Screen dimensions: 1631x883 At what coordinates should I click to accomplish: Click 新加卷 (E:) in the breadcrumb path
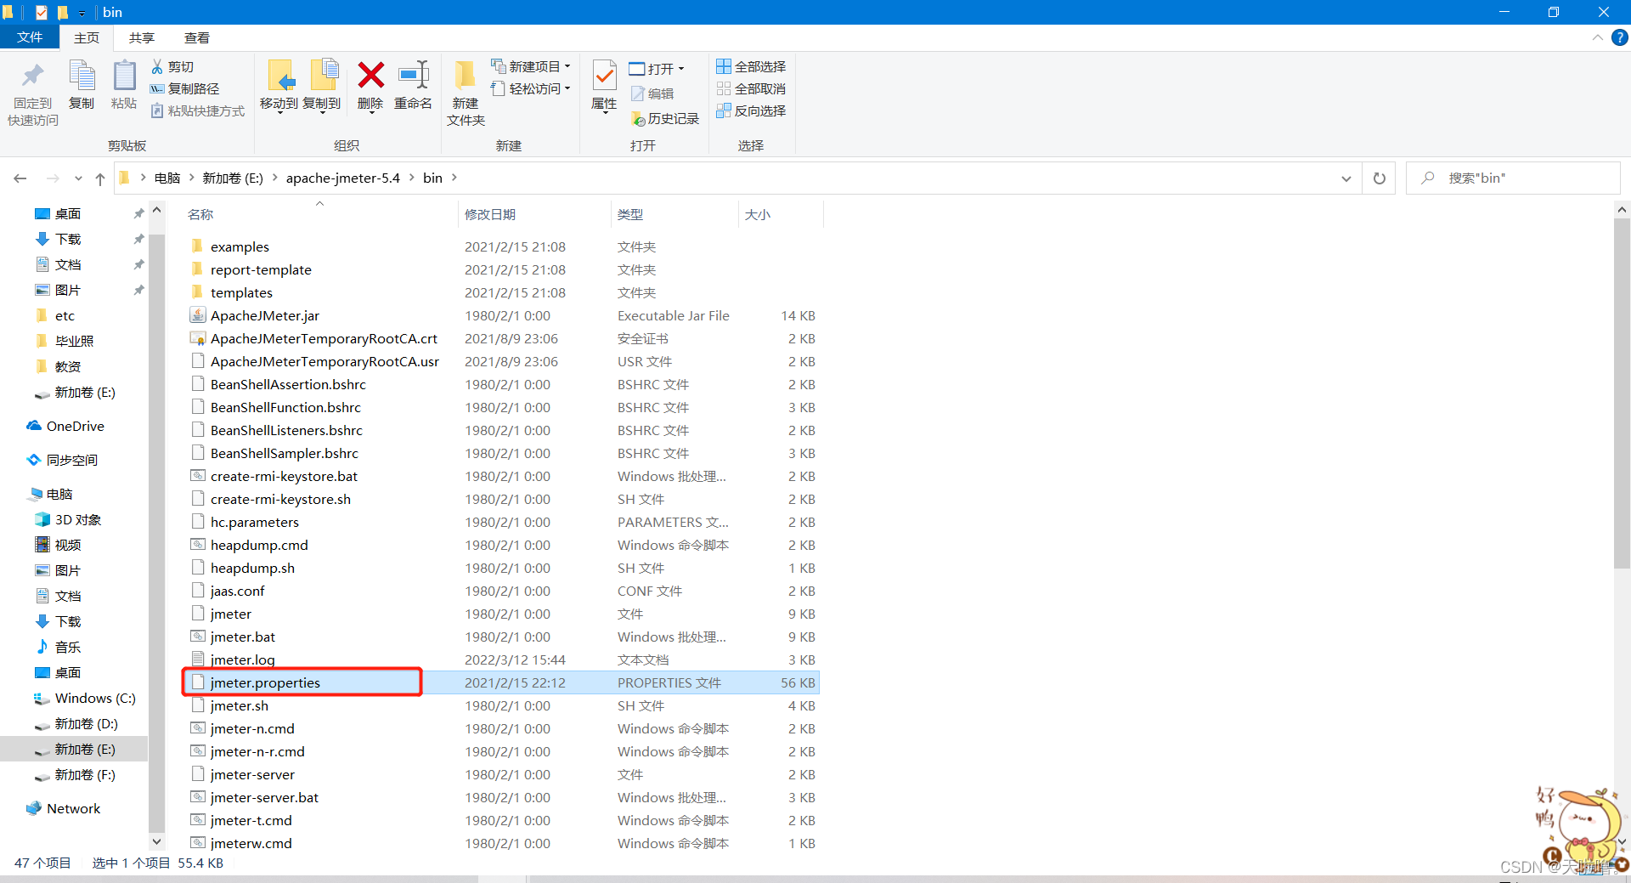(233, 178)
